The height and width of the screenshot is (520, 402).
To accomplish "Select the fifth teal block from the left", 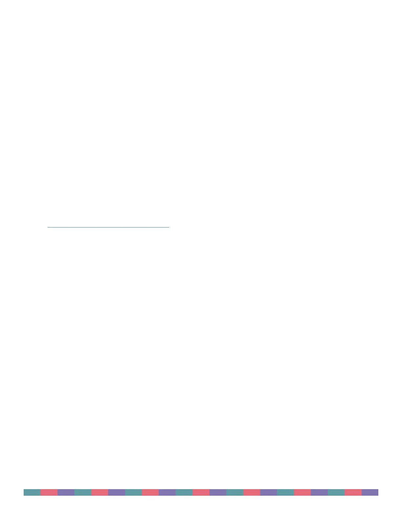I will 235,492.
